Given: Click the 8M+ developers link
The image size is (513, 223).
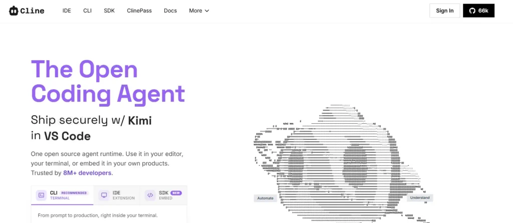Looking at the screenshot, I should 88,172.
